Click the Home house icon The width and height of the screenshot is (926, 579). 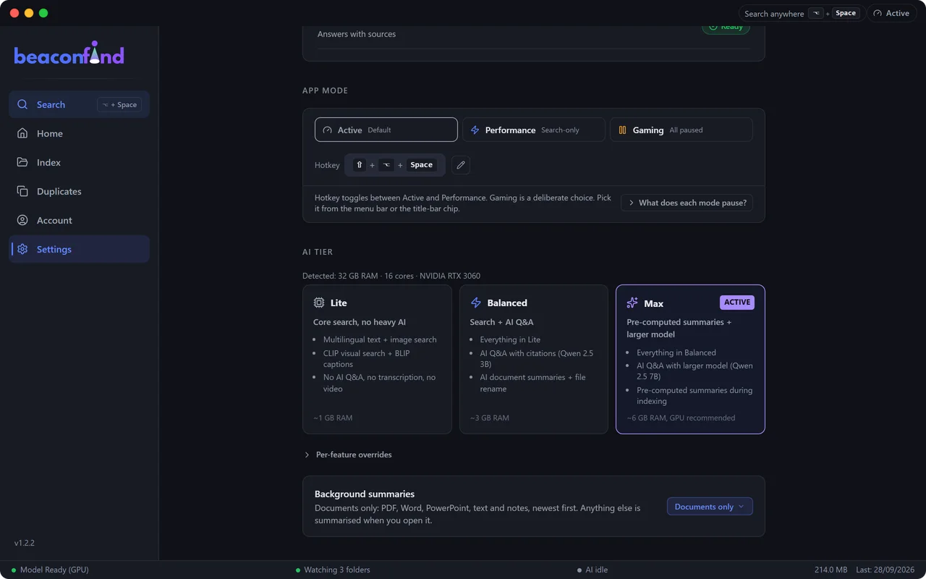coord(22,133)
